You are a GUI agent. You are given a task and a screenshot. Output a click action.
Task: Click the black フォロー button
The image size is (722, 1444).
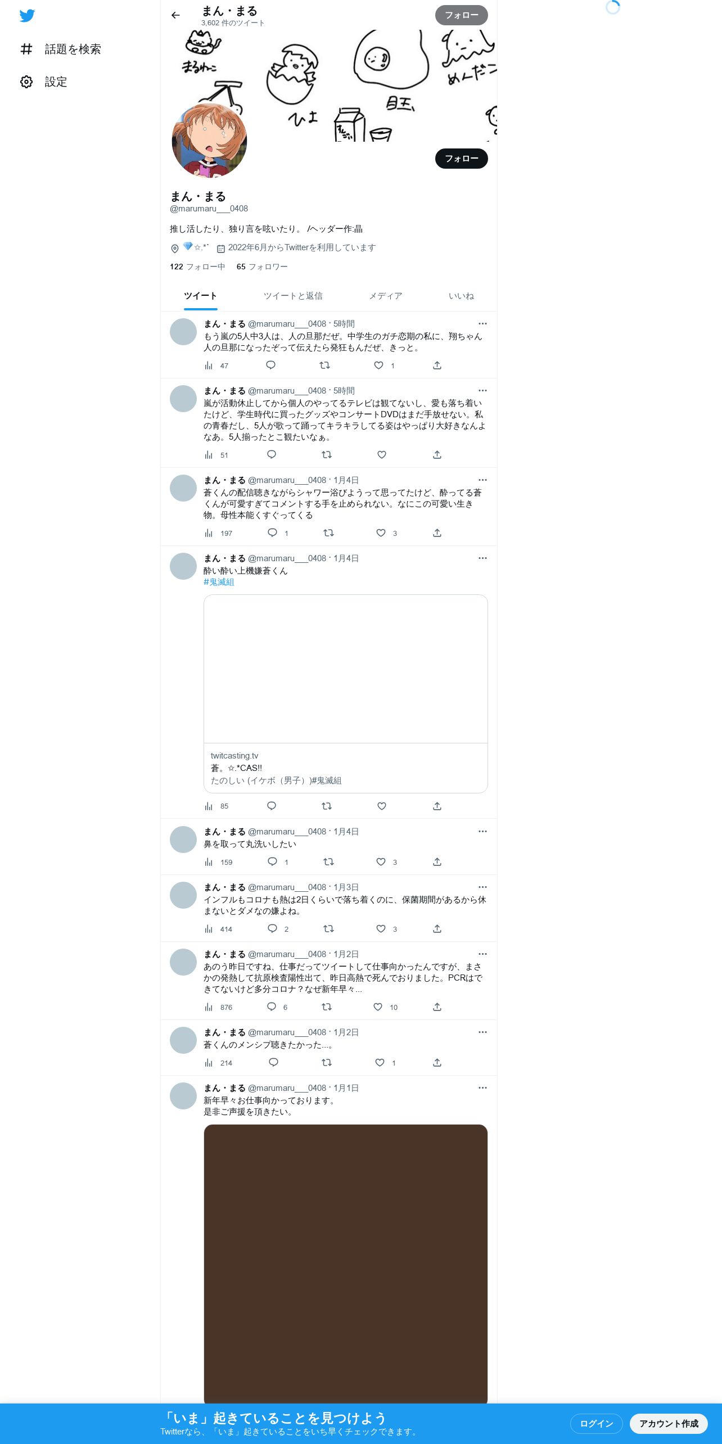click(x=462, y=159)
